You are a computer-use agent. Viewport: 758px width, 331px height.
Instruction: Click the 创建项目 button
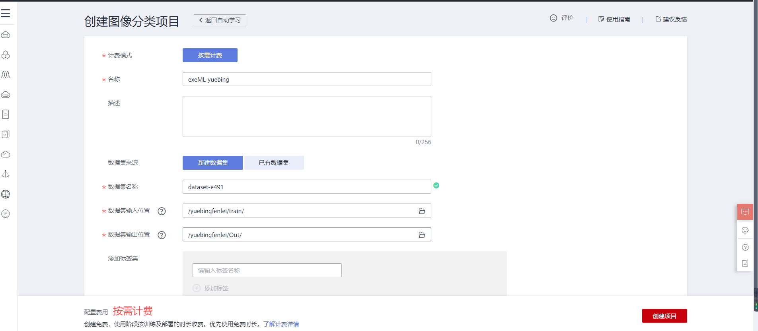coord(664,316)
